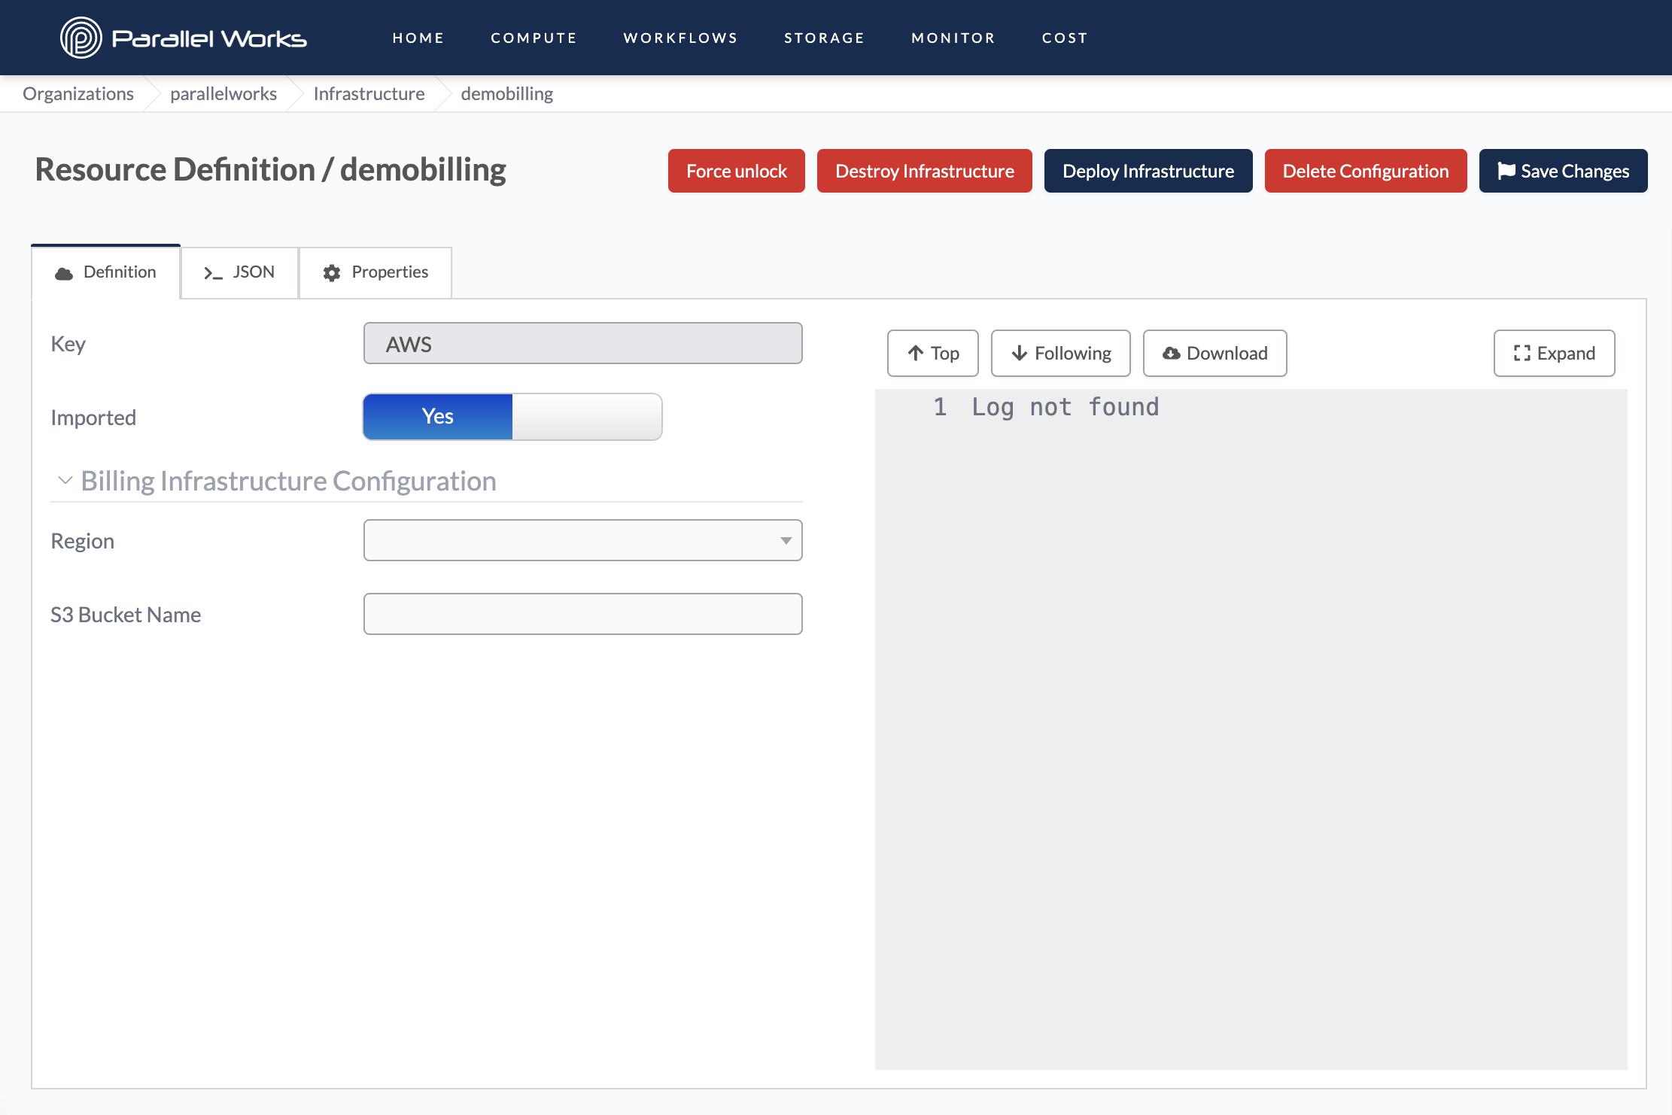Navigate to the parallelworks breadcrumb
Screen dimensions: 1672x1115
pyautogui.click(x=224, y=93)
